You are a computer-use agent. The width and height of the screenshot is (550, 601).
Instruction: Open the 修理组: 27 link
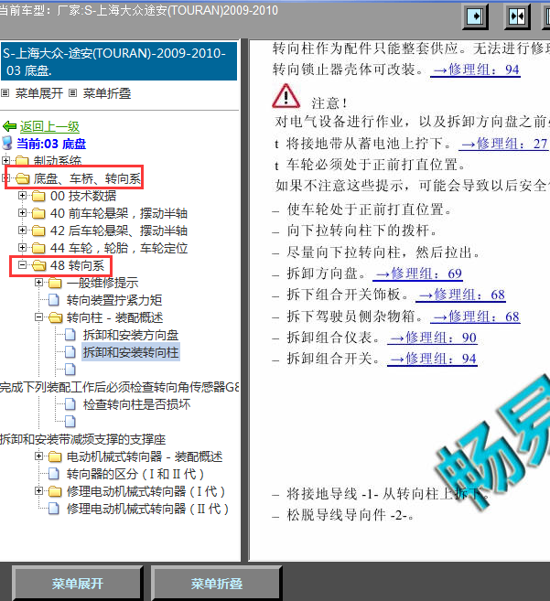pos(503,144)
